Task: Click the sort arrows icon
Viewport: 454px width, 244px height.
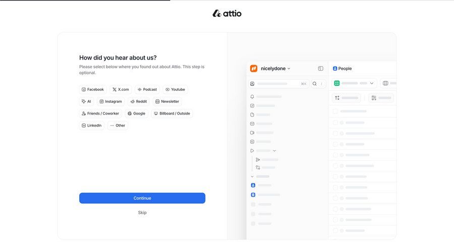Action: 337,98
